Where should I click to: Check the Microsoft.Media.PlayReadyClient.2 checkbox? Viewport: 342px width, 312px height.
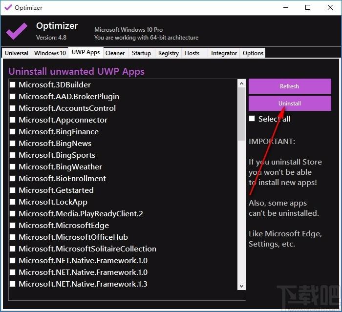(13, 214)
